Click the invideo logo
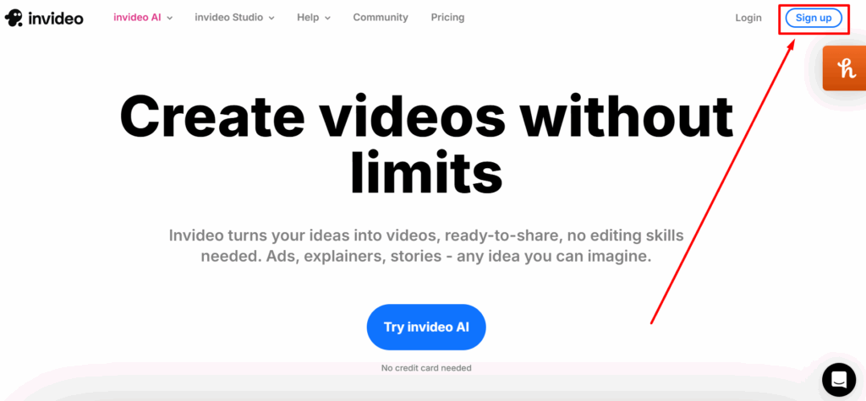Screen dimensions: 866x401 coord(44,19)
